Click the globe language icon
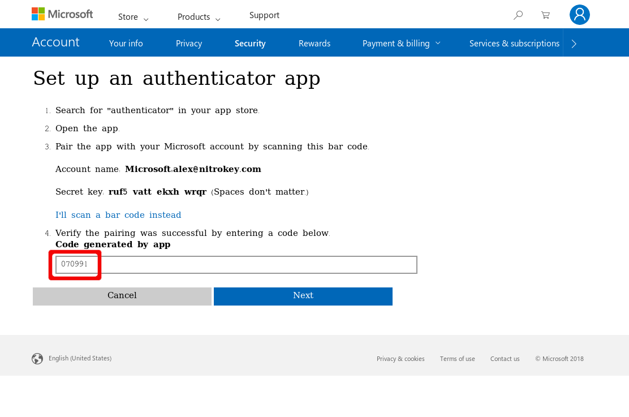This screenshot has width=629, height=417. pos(37,359)
